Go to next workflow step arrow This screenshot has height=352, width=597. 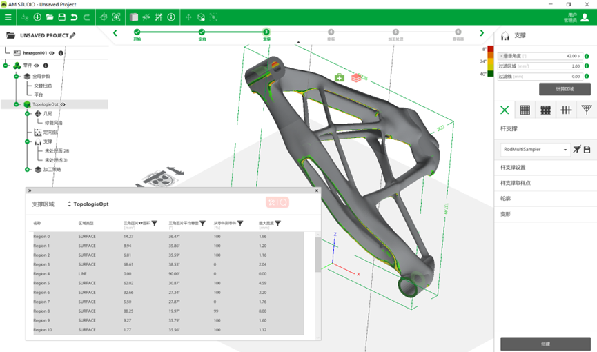tap(482, 33)
